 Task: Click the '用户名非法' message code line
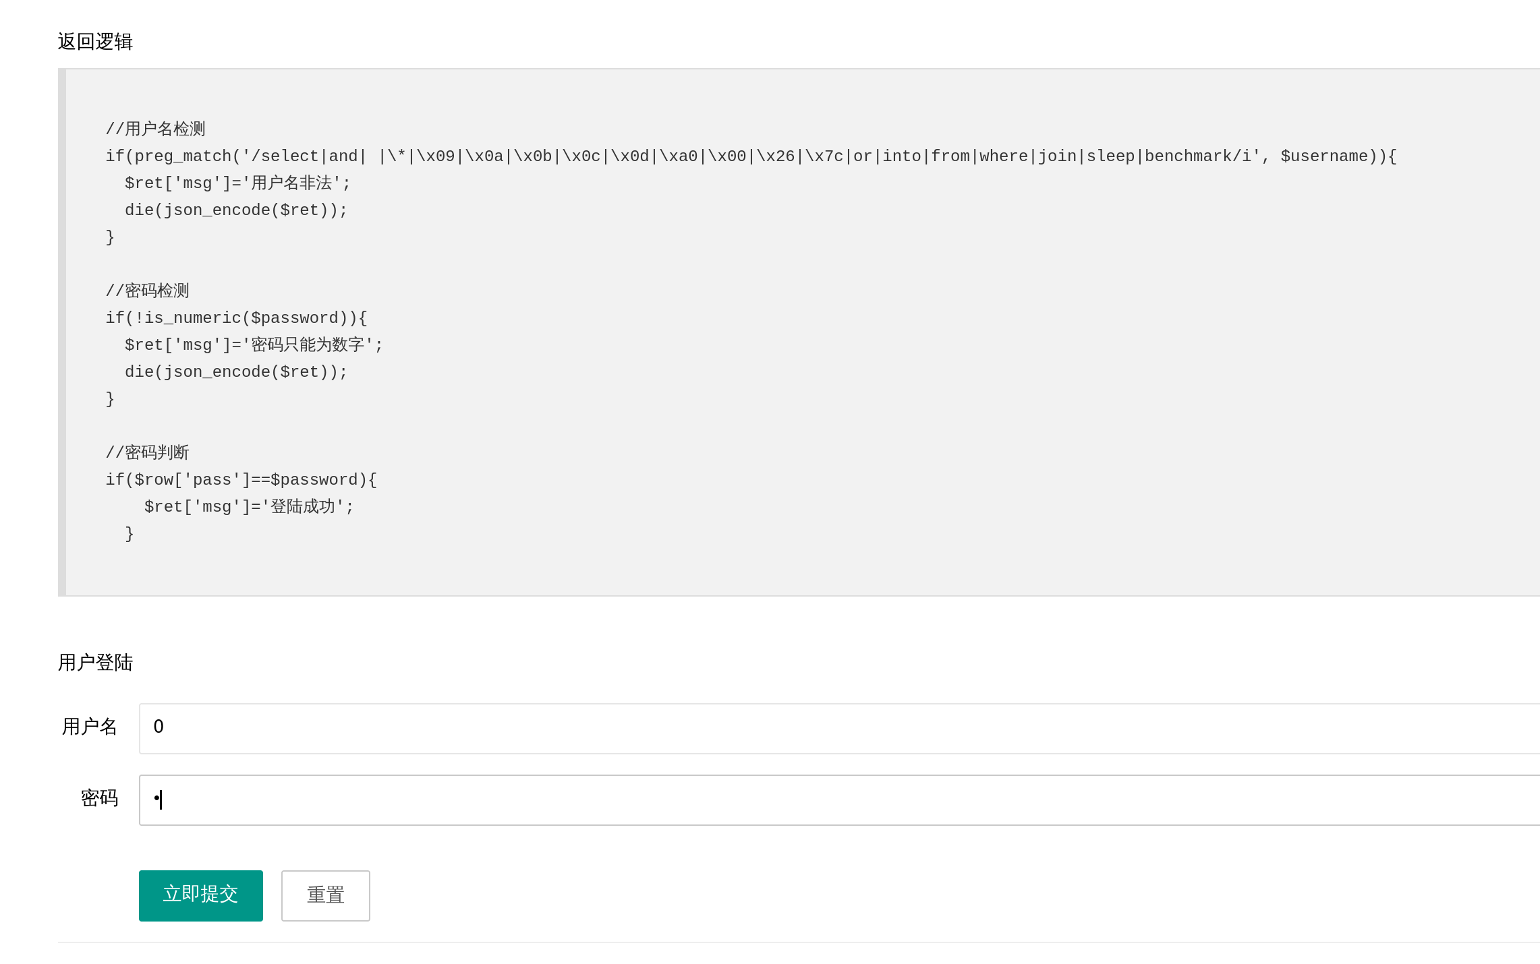[x=237, y=183]
